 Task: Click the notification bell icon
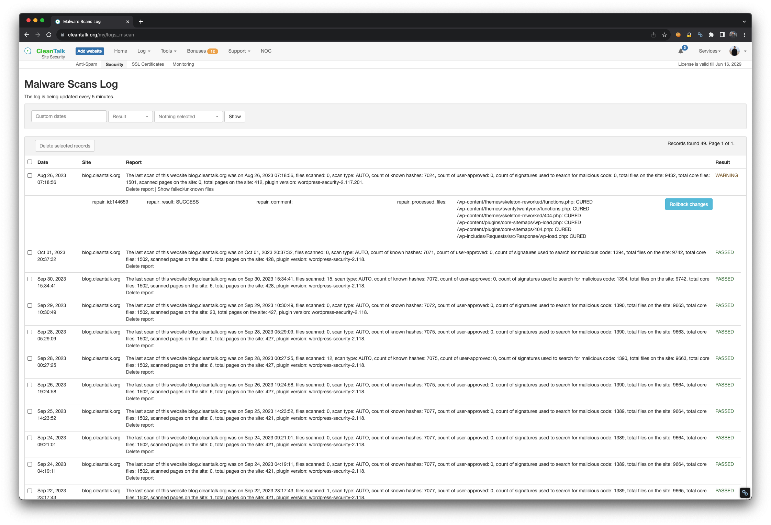pyautogui.click(x=681, y=51)
